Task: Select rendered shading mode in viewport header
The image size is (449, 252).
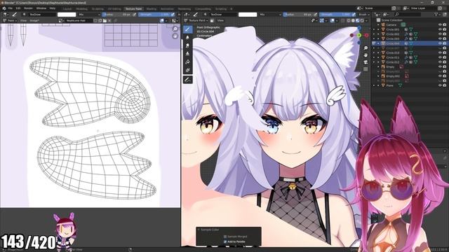Action: point(362,20)
